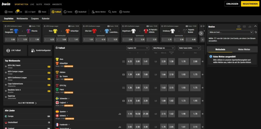Screen dimensions: 261x129
Task: Collapse the Medien panel with the chevron
Action: click(x=255, y=26)
